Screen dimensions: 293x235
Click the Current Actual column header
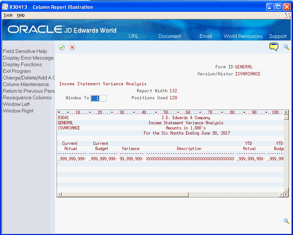click(70, 146)
